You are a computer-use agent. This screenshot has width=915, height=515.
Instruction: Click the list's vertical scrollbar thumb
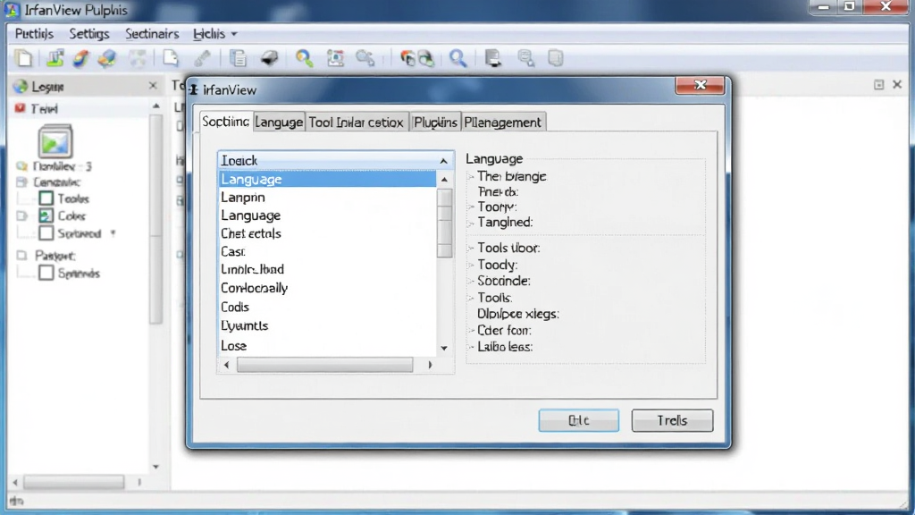coord(445,223)
